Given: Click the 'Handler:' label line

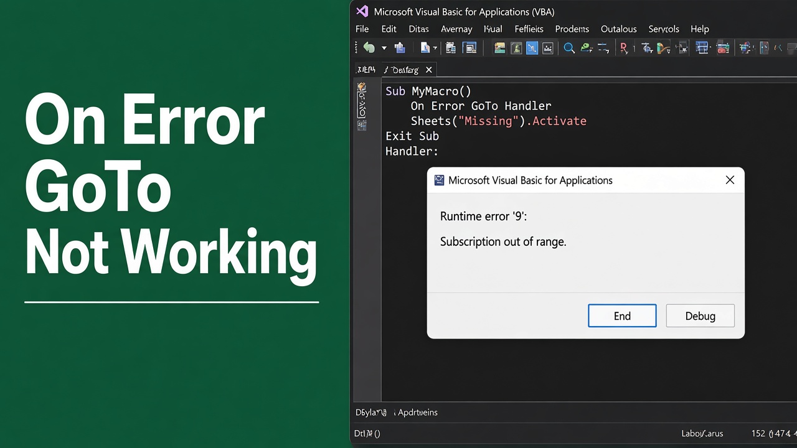Looking at the screenshot, I should click(x=412, y=151).
